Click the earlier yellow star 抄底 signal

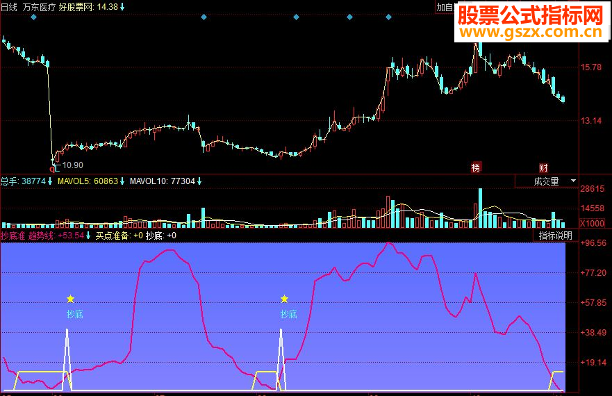70,299
